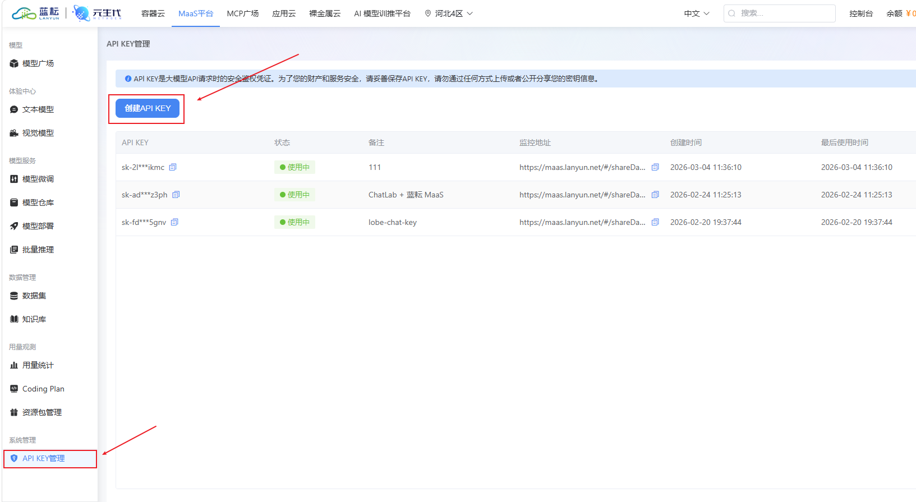Open monitoring link for sk-fd***5gnv
Viewport: 916px width, 502px height.
pos(582,222)
